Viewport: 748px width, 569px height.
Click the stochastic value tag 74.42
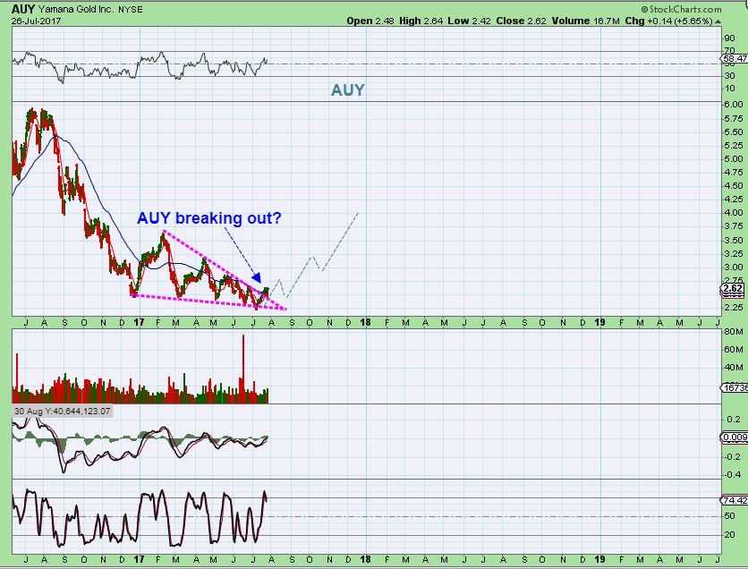735,500
